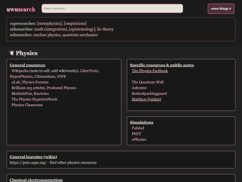Open The Physics Hypertextbook
This screenshot has height=182, width=242.
point(35,99)
